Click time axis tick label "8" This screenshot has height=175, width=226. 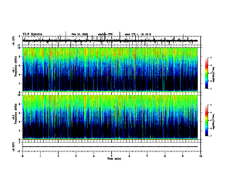tap(165, 156)
